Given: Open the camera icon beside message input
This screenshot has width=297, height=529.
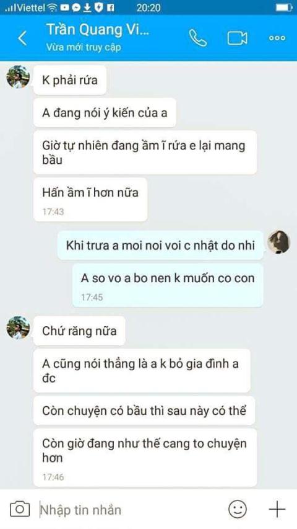Looking at the screenshot, I should (20, 509).
